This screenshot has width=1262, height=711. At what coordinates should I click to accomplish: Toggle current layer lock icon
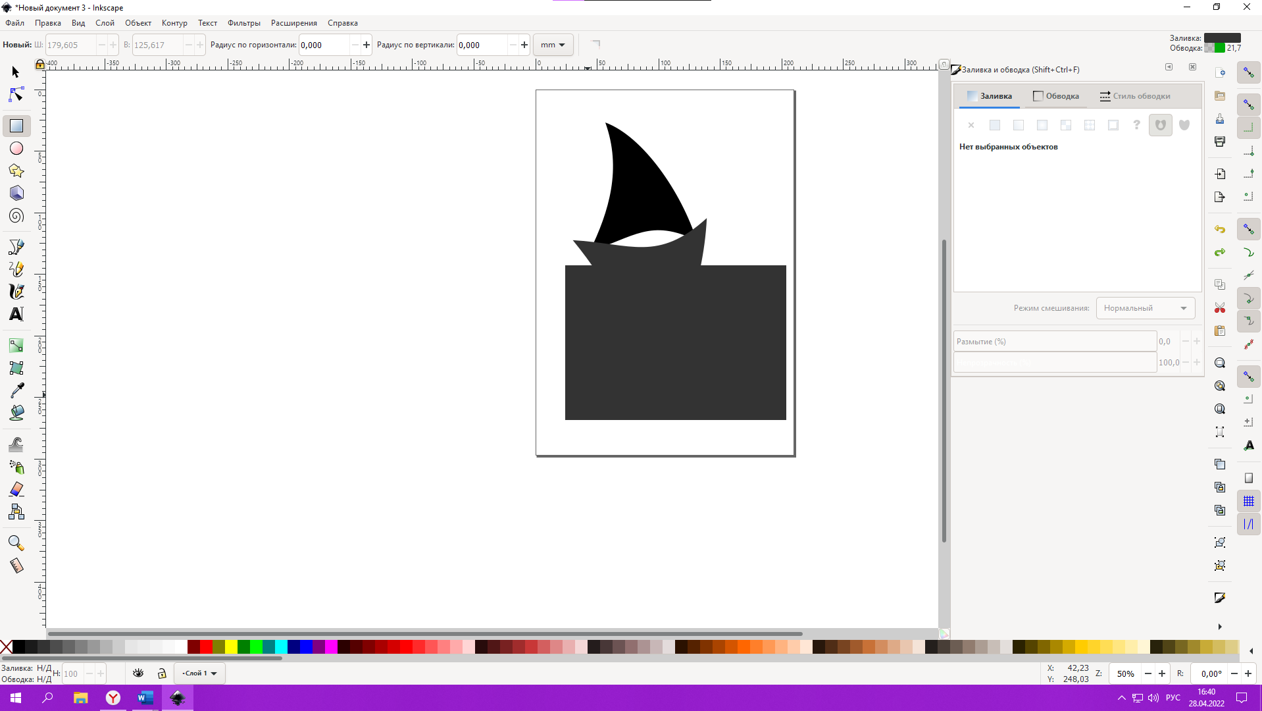pos(162,673)
